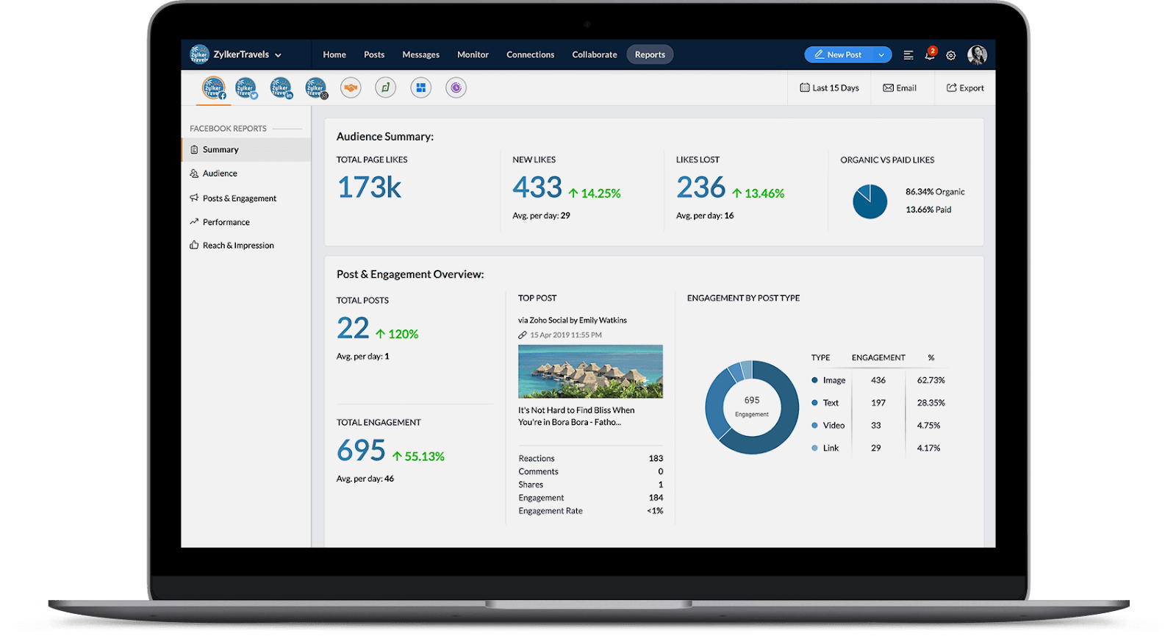The height and width of the screenshot is (636, 1176).
Task: Click the ZylkerTravels brand logo
Action: click(x=199, y=54)
